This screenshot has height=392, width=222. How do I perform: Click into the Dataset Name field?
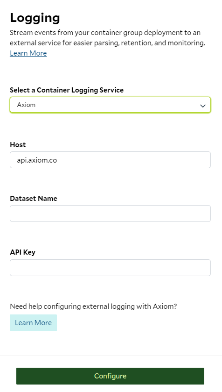[110, 214]
